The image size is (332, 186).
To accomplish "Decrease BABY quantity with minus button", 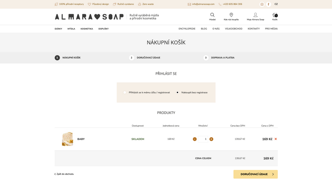I will tap(195, 139).
